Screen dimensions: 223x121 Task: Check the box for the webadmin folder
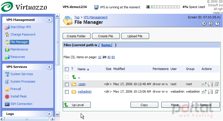pos(67,92)
